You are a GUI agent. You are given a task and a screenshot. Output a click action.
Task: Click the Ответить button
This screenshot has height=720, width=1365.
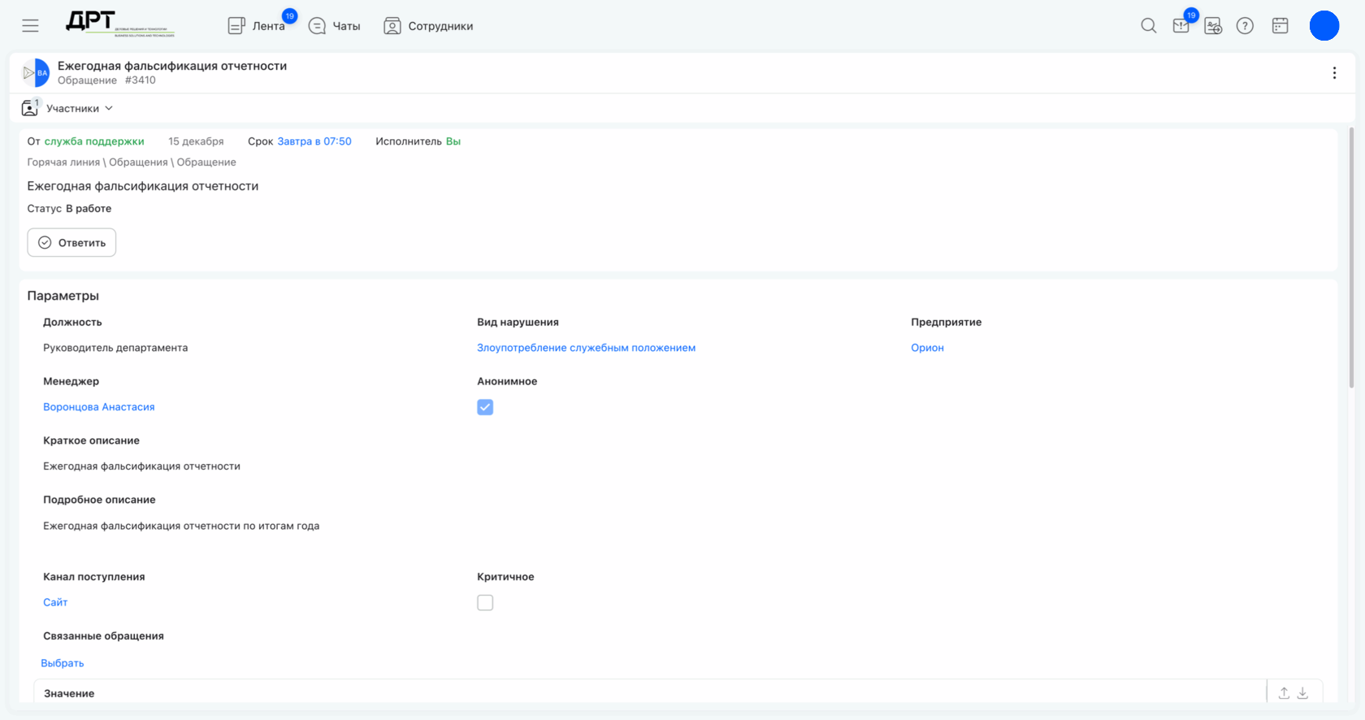[x=71, y=242]
